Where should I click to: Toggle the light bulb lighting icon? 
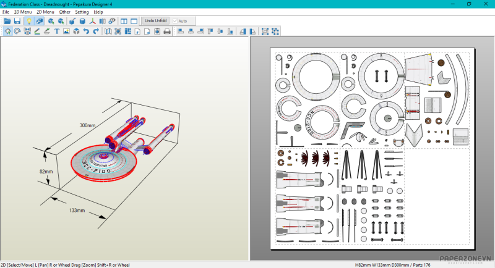(x=28, y=21)
